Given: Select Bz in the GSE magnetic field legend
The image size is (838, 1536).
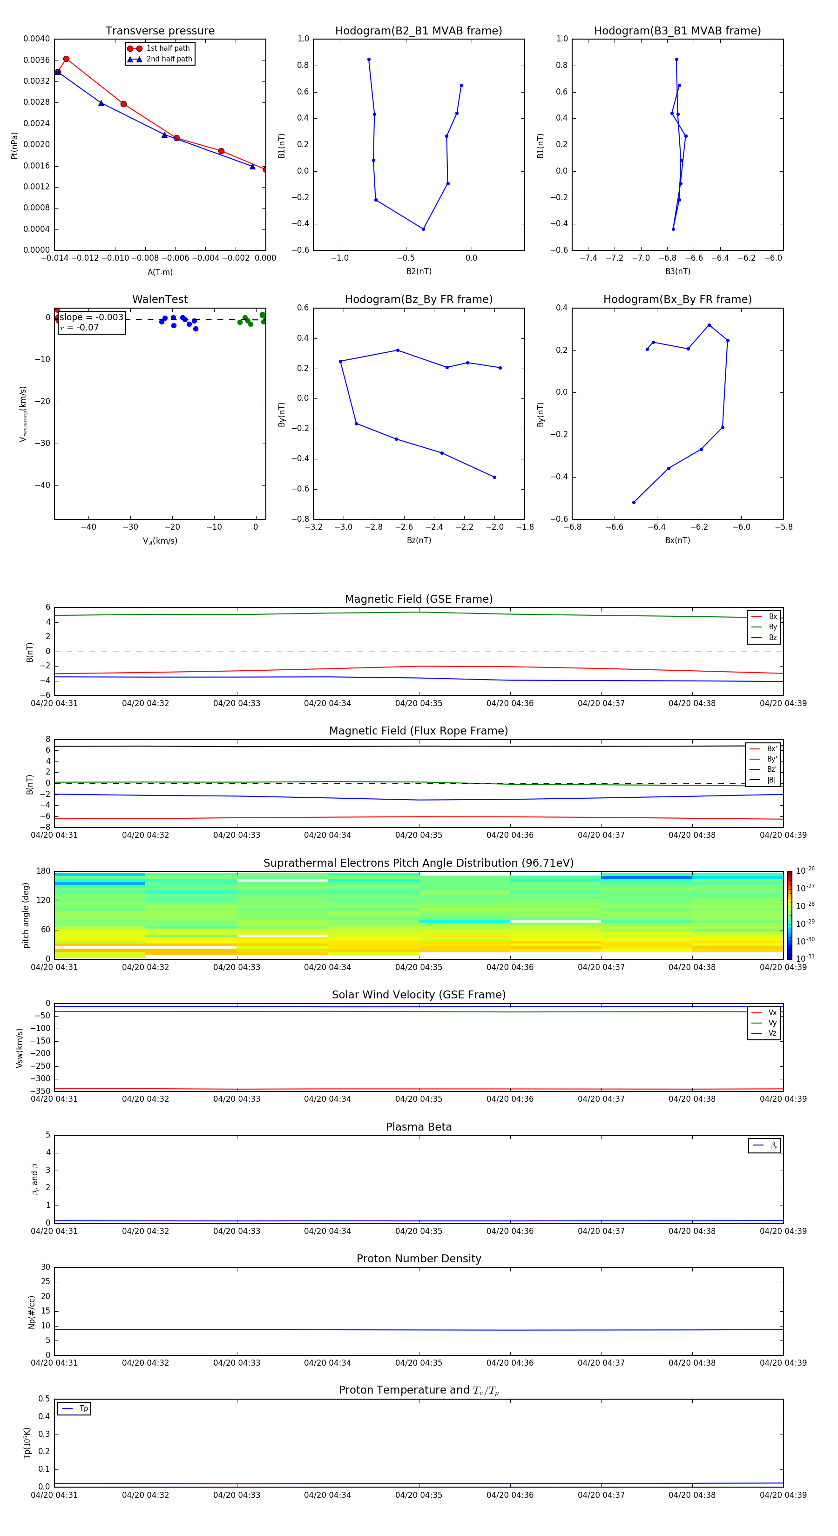Looking at the screenshot, I should 764,637.
